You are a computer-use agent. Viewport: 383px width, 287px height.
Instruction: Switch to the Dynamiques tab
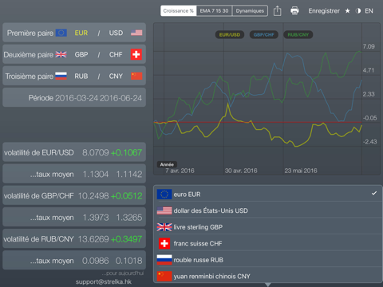250,11
